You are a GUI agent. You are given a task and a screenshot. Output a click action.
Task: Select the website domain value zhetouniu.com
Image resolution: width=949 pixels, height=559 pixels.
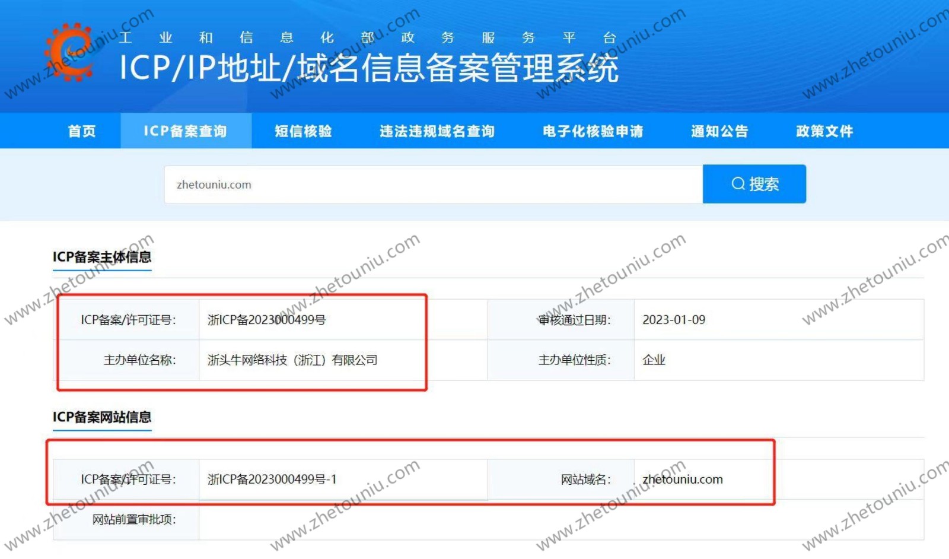tap(683, 479)
